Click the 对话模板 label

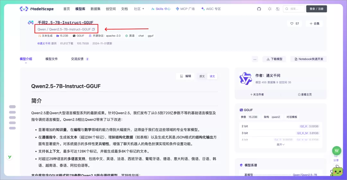[x=292, y=117]
